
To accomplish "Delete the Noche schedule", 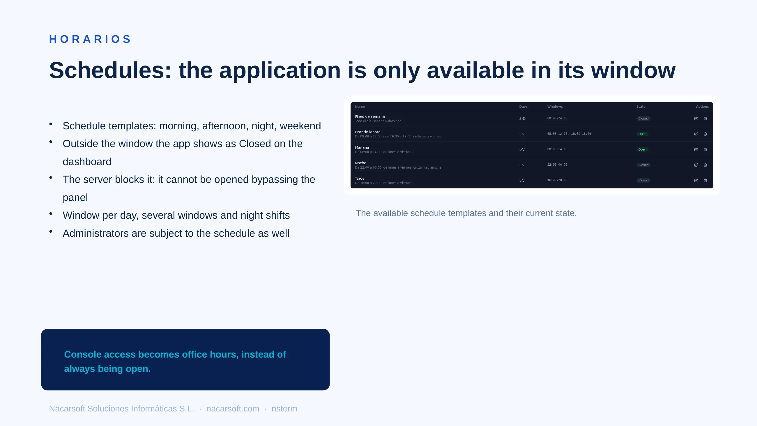I will click(705, 165).
